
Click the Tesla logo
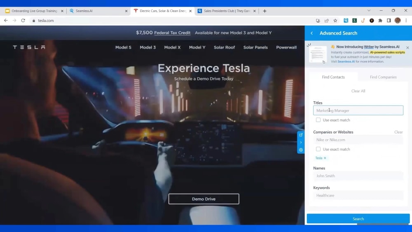click(29, 47)
